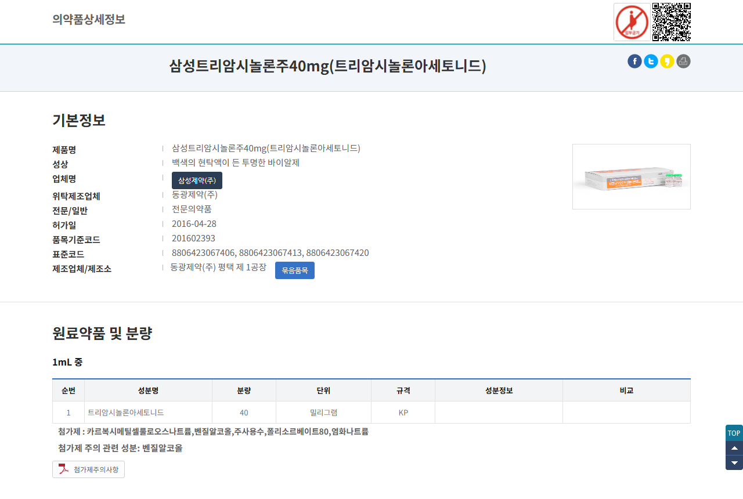Click the down arrow navigation button
This screenshot has width=743, height=499.
pos(734,462)
